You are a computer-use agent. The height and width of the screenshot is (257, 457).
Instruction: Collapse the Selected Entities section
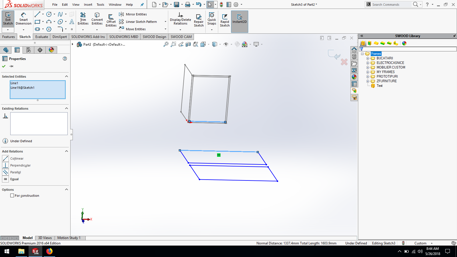click(x=67, y=76)
